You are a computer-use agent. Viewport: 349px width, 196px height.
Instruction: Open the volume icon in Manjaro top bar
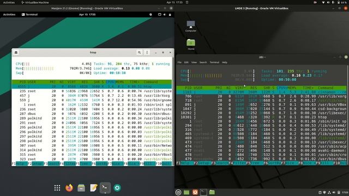(165, 15)
